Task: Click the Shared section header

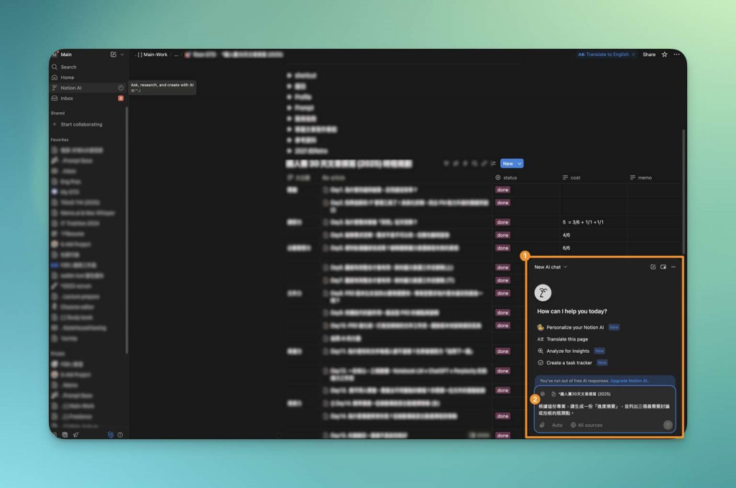Action: [x=57, y=113]
